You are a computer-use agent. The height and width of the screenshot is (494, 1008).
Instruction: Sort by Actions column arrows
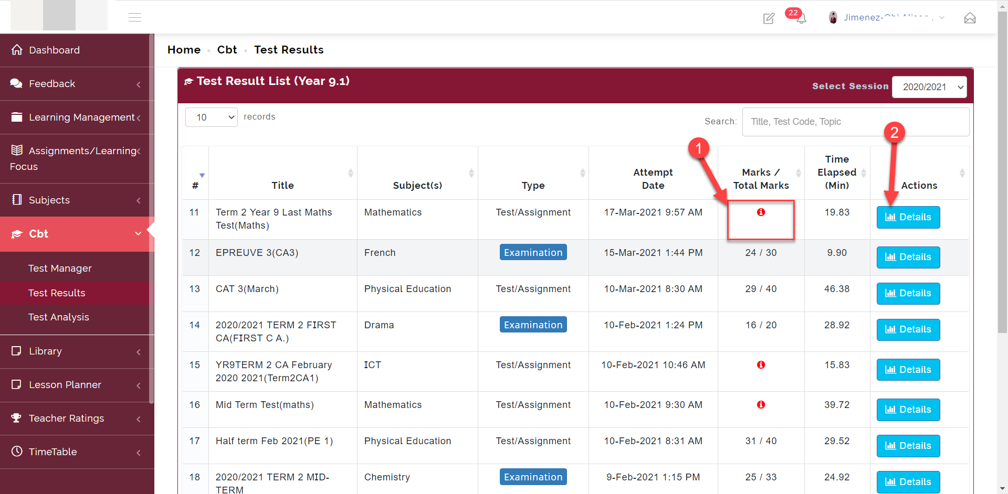point(962,173)
